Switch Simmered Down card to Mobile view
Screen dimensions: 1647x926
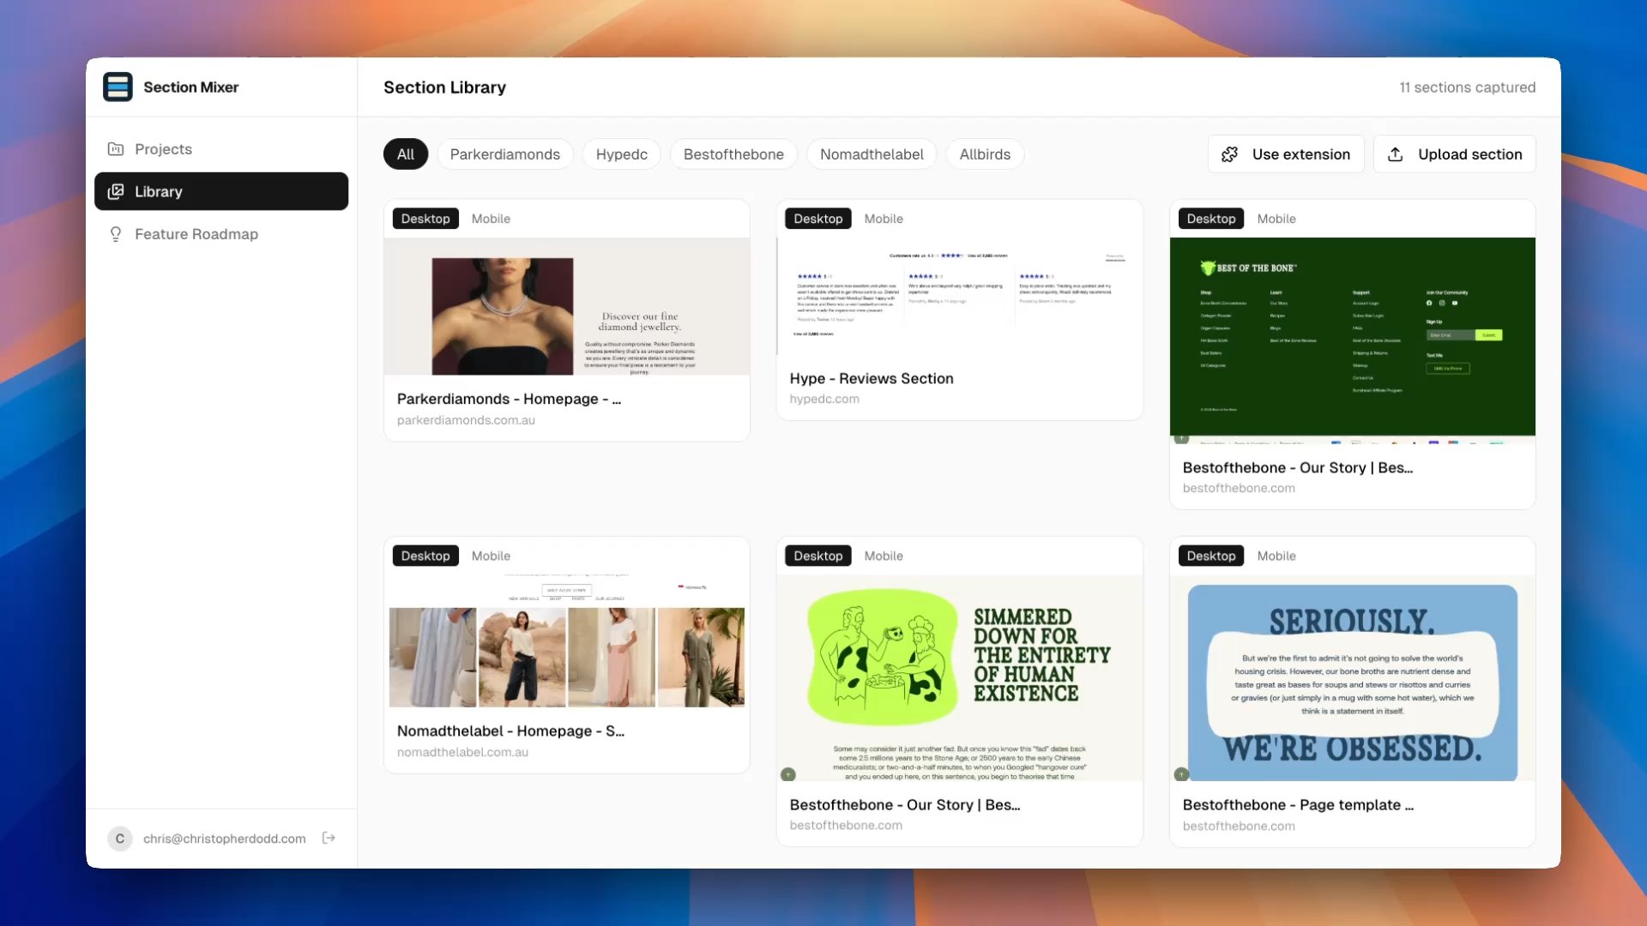[884, 556]
